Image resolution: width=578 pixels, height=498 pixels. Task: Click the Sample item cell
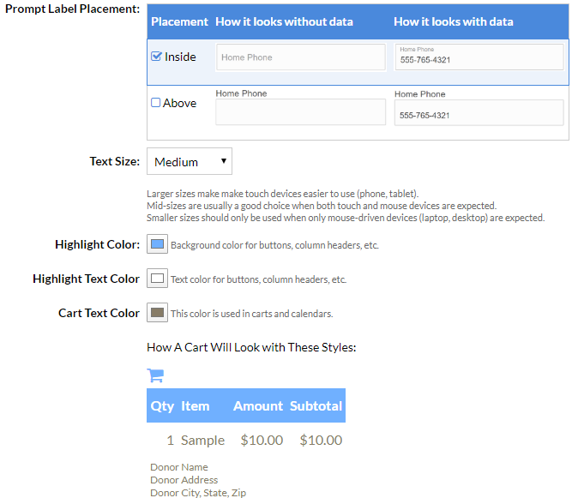tap(202, 441)
